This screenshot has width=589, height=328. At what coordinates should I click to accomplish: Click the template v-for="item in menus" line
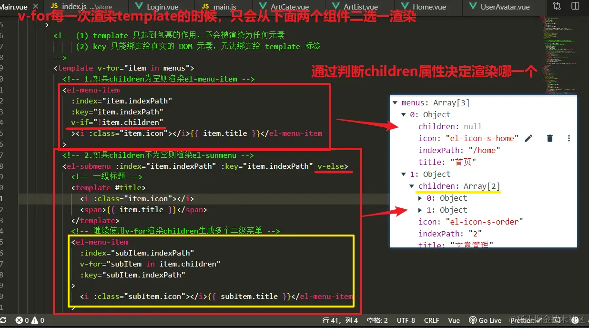click(124, 68)
